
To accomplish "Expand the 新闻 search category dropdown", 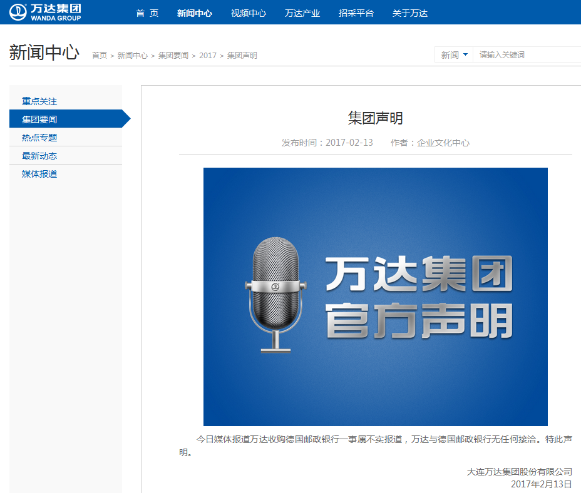I will click(x=454, y=55).
